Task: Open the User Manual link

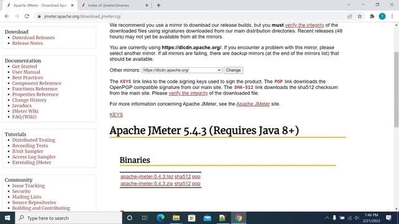Action: tap(26, 72)
